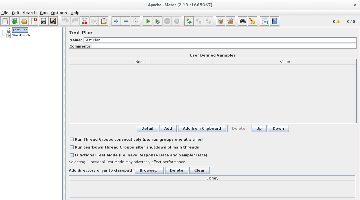Screen dimensions: 360x200
Task: Collapse all tree nodes with minus icon
Action: tap(126, 21)
